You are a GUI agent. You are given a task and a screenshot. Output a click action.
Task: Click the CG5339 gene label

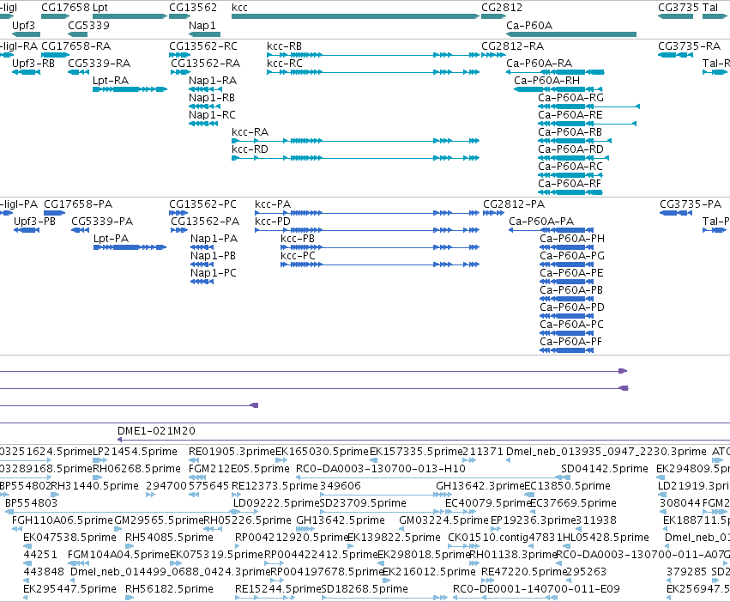(x=88, y=25)
